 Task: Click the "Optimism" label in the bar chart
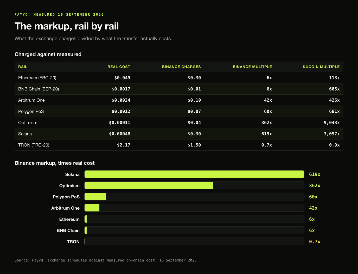click(69, 186)
